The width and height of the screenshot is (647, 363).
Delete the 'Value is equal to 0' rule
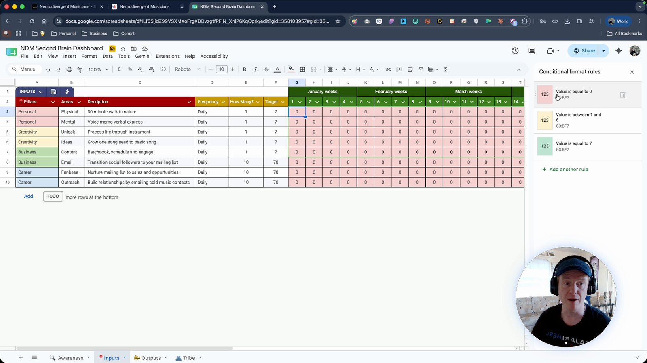click(x=623, y=95)
